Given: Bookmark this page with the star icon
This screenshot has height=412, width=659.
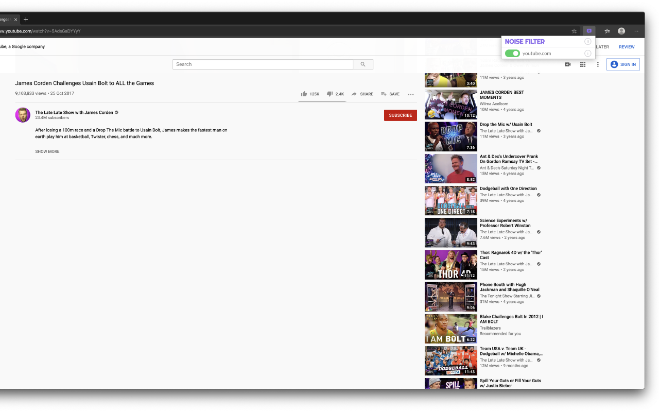Looking at the screenshot, I should pos(574,31).
